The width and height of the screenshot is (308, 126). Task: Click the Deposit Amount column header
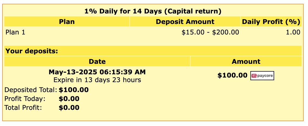(185, 22)
